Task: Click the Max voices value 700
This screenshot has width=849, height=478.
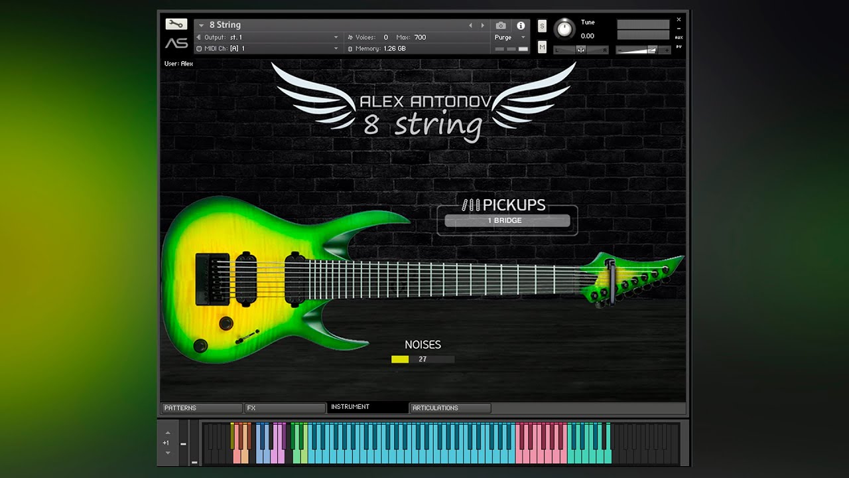Action: pos(420,37)
